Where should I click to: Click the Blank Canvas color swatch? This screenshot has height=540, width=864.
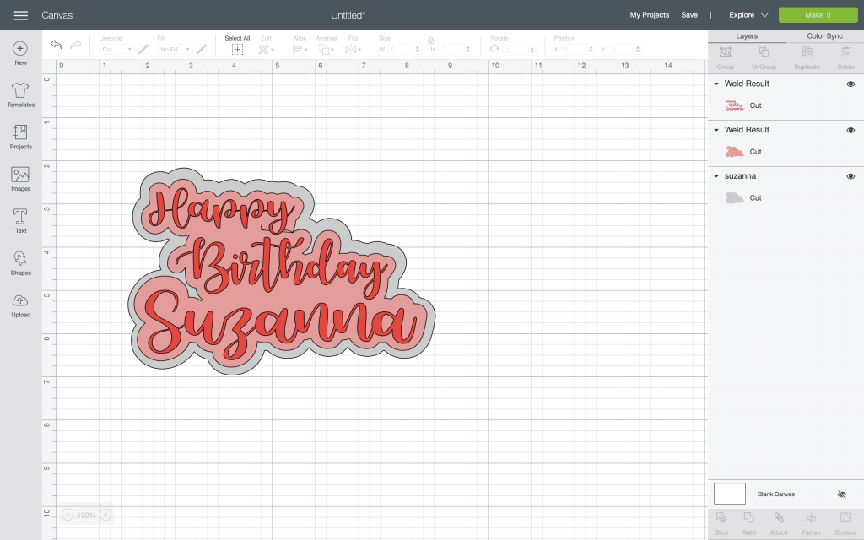tap(730, 494)
